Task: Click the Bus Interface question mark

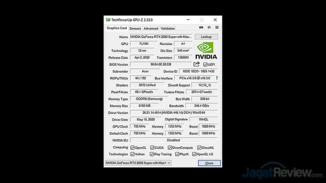Action: pyautogui.click(x=217, y=78)
